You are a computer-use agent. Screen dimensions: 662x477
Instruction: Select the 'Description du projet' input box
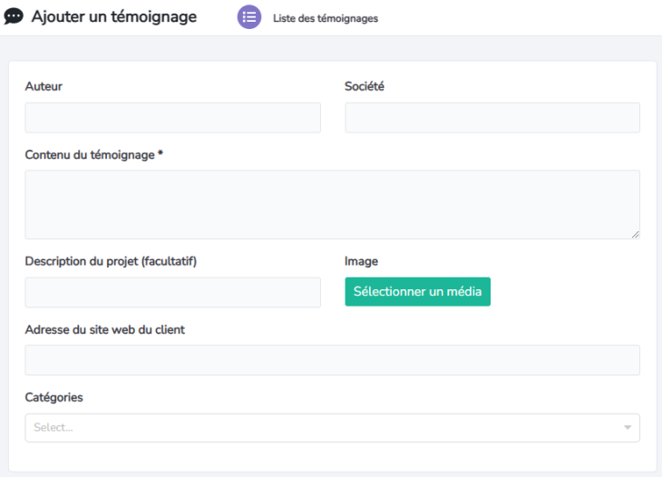(x=172, y=292)
